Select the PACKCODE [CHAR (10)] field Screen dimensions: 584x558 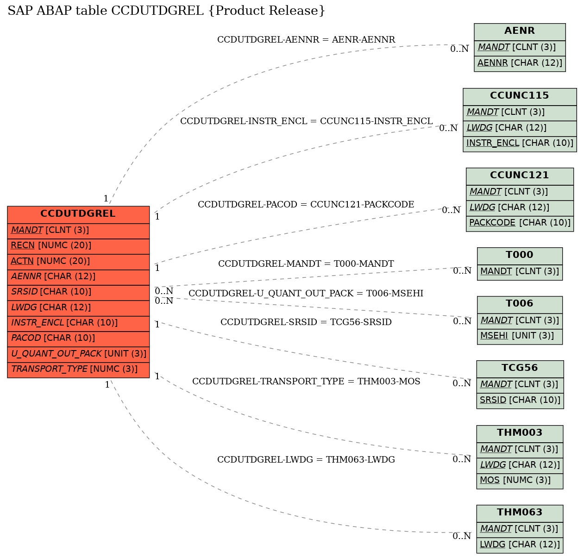click(520, 223)
